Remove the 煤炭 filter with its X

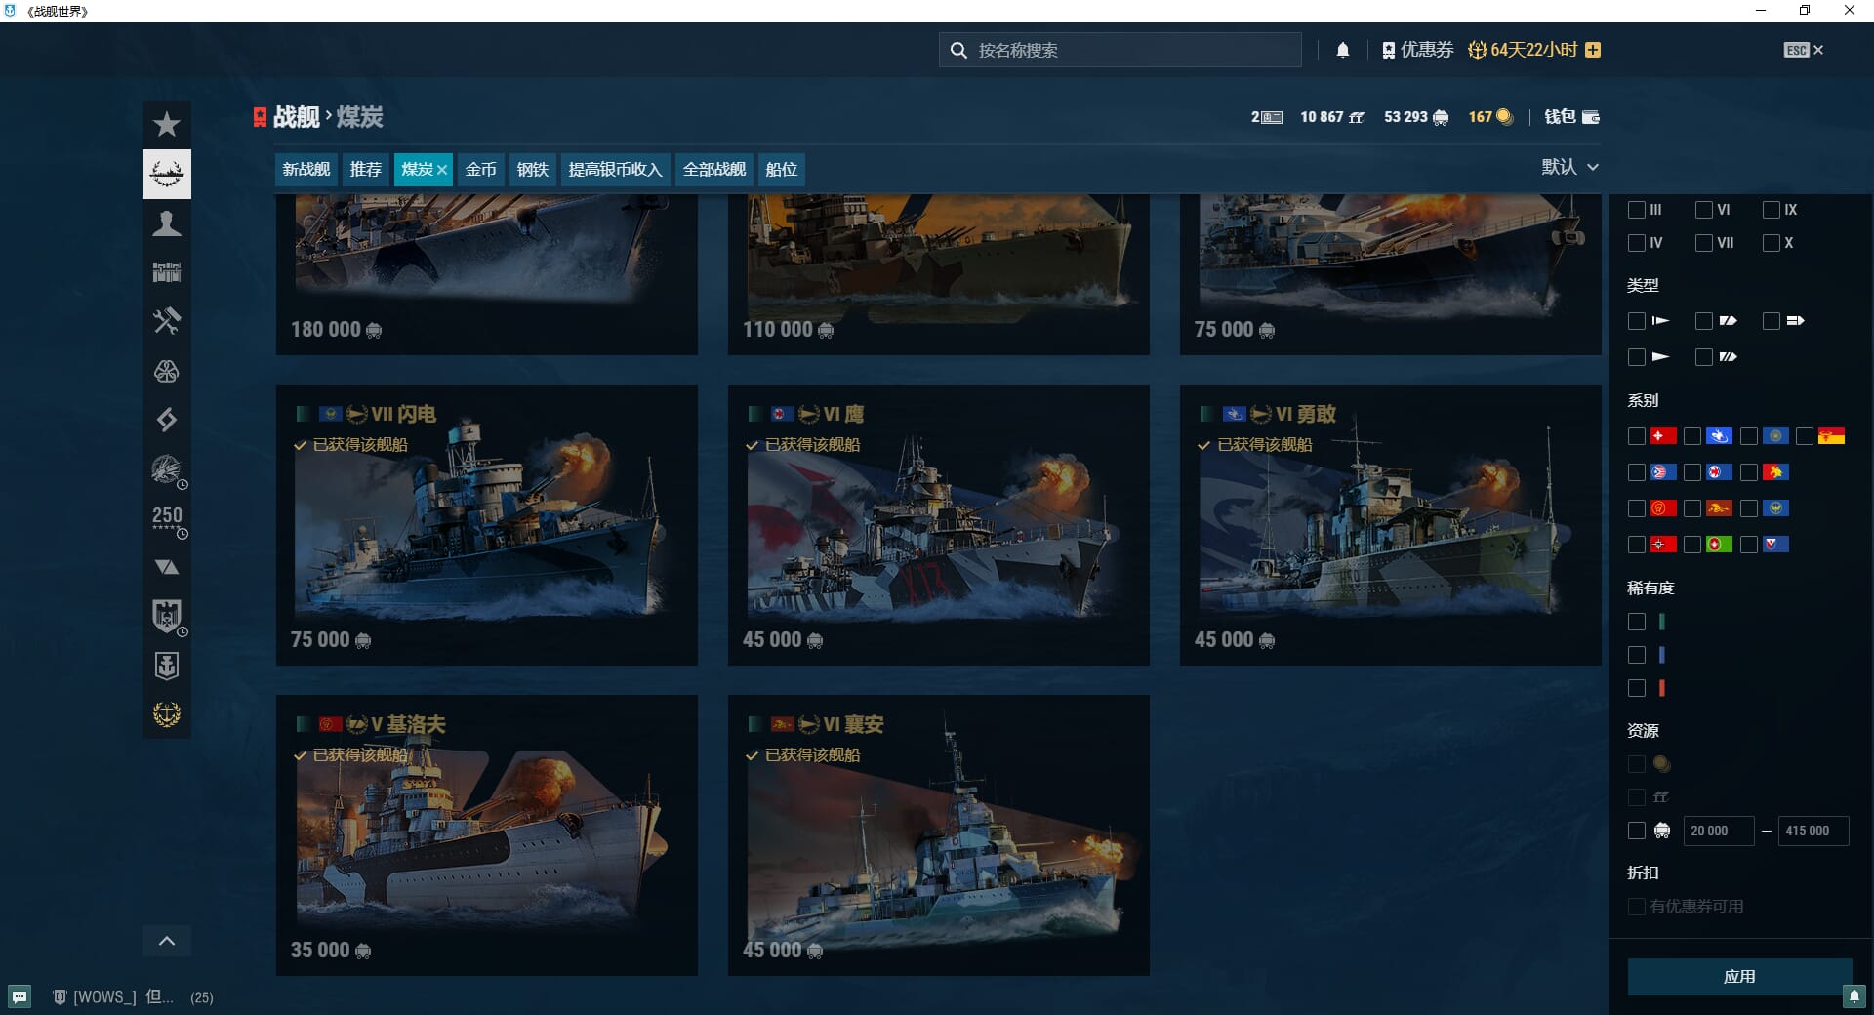coord(442,170)
